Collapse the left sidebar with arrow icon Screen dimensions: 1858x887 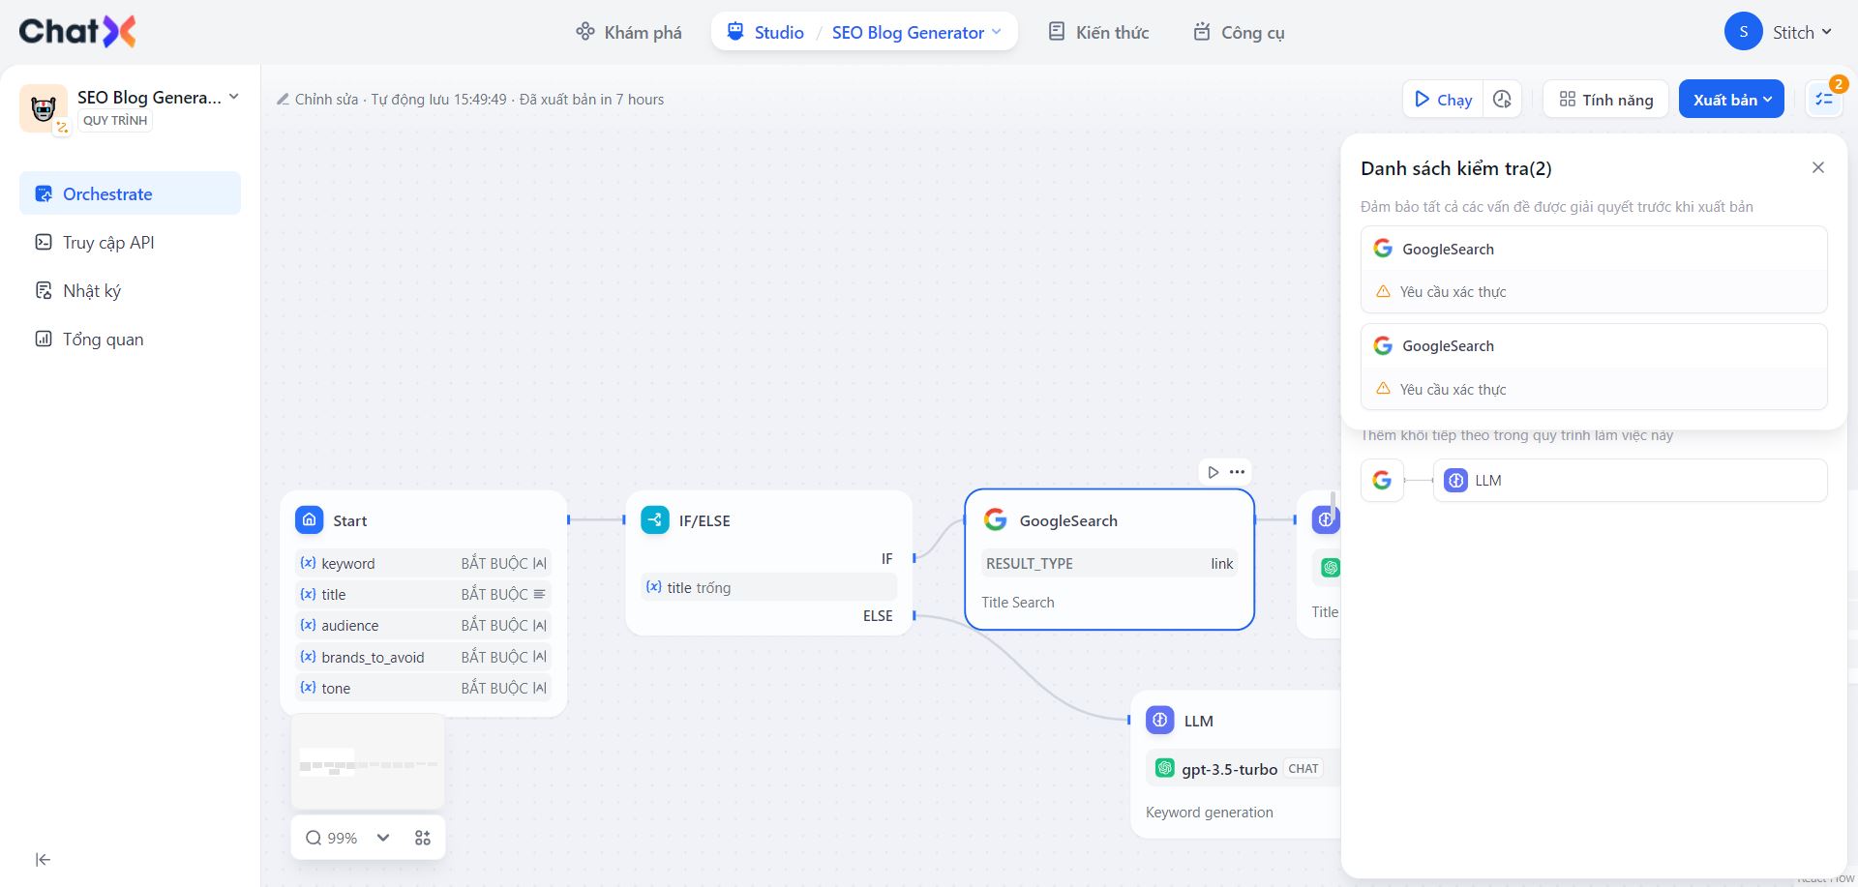coord(43,859)
